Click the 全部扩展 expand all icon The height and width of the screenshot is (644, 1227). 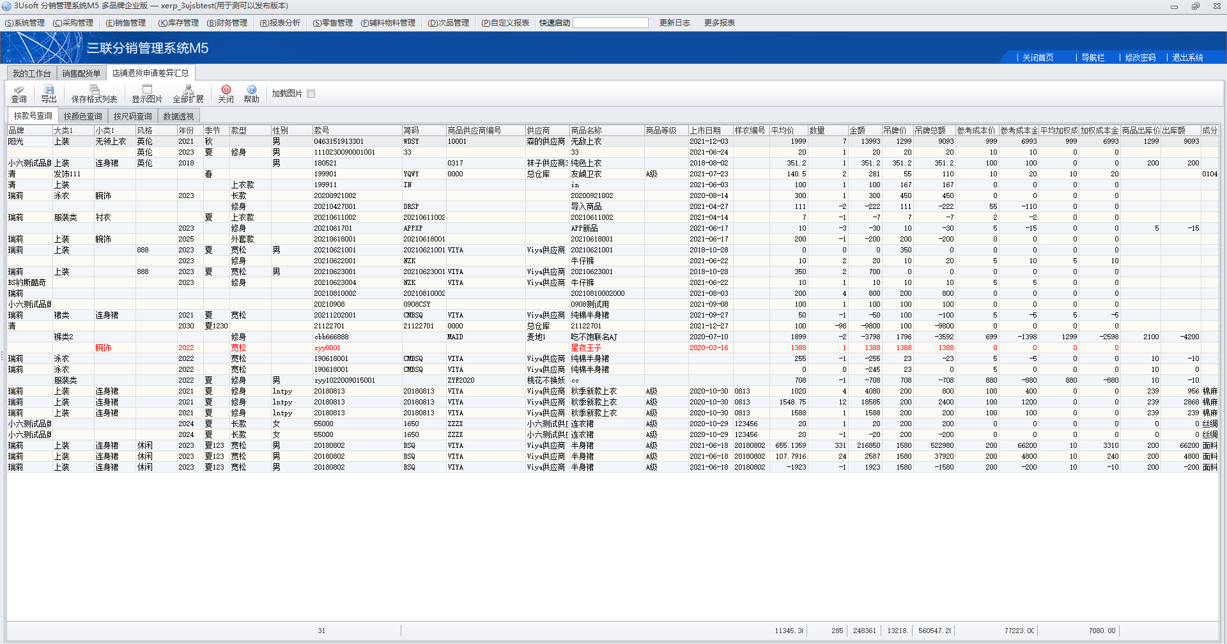188,94
